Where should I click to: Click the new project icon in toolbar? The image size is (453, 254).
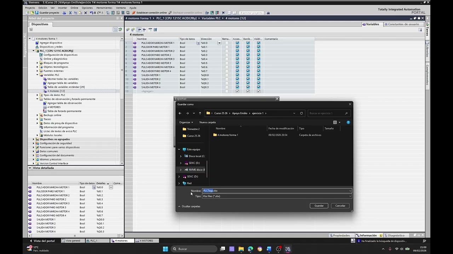(27, 13)
